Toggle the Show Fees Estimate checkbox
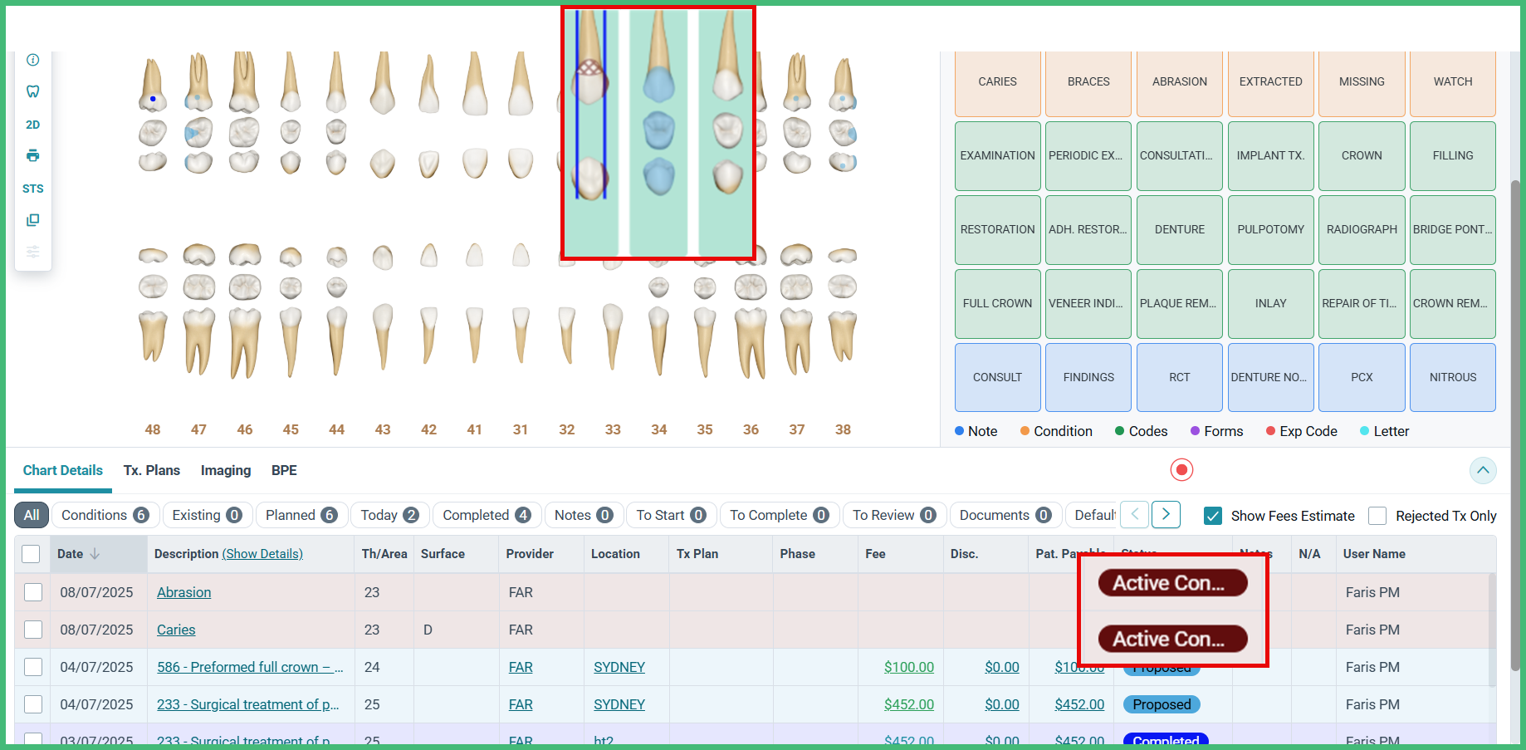 coord(1213,516)
